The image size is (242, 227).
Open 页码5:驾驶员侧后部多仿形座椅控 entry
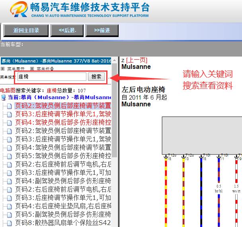(x=63, y=156)
